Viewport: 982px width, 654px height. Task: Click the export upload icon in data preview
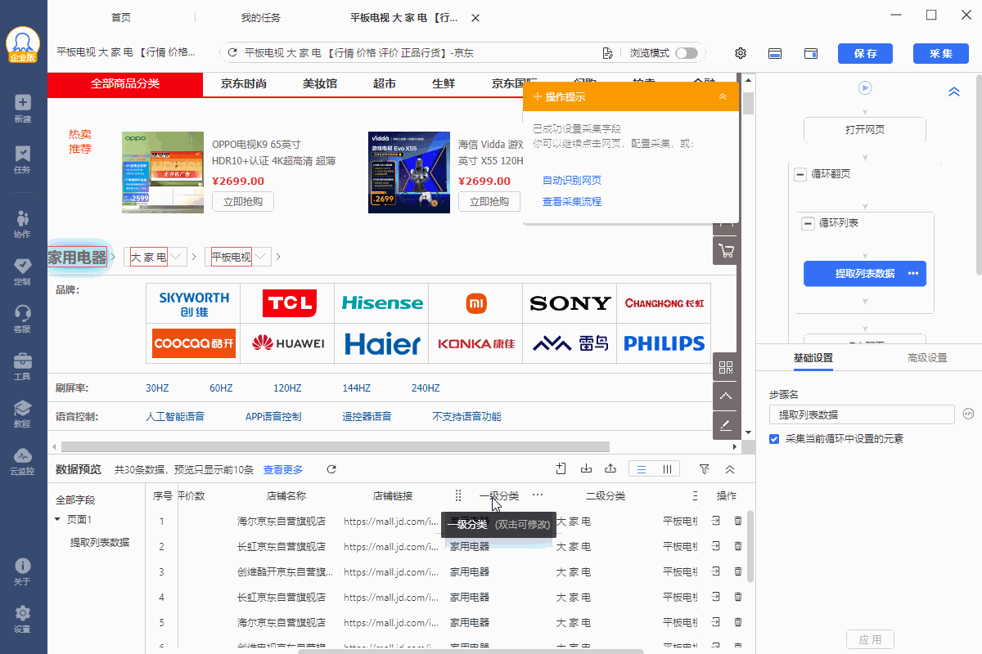[x=610, y=468]
